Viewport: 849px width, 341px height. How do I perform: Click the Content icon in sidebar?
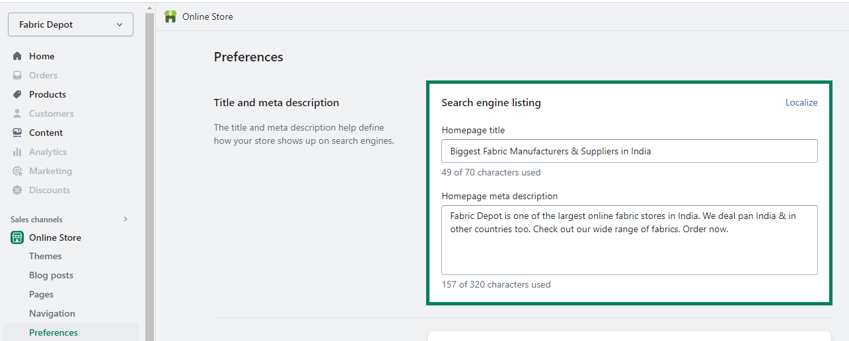click(17, 133)
